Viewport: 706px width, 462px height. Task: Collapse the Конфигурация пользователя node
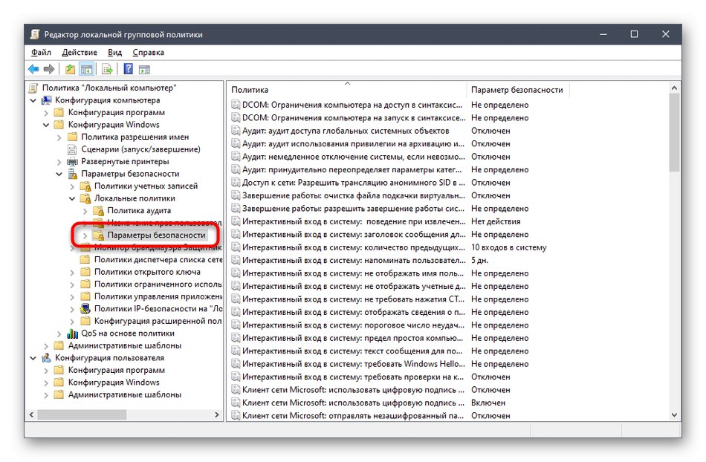click(x=33, y=358)
